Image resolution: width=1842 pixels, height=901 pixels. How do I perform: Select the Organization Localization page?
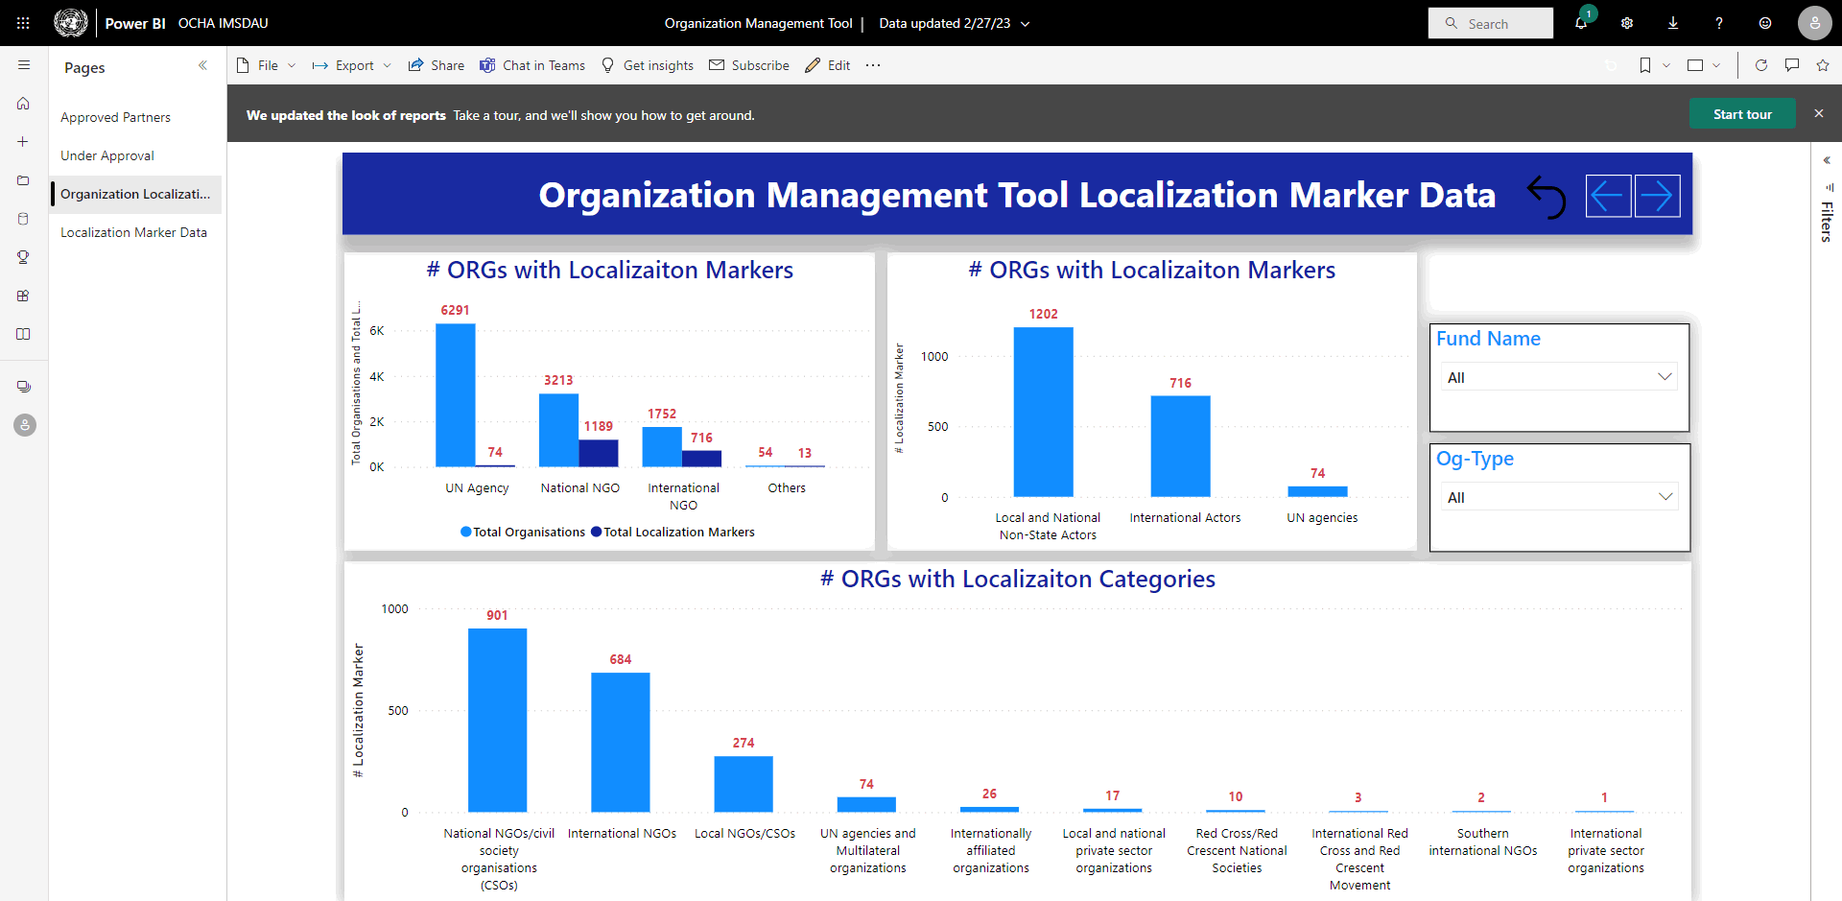(x=135, y=194)
